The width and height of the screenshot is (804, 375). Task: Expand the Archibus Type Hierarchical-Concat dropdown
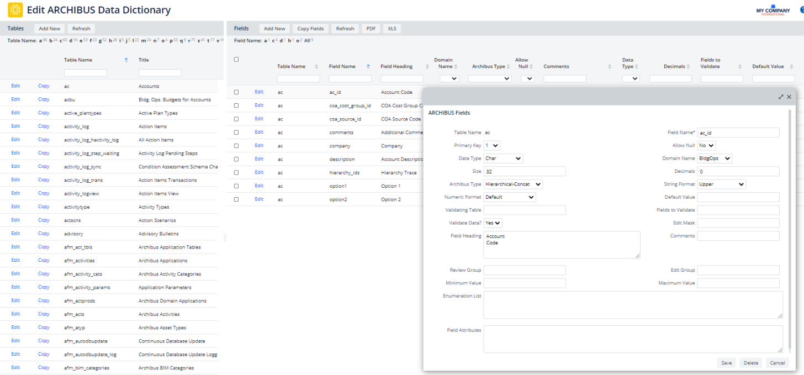tap(513, 184)
